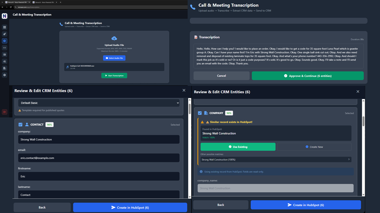
Task: Open the chain-link integrations icon in the sidebar
Action: tap(4, 48)
